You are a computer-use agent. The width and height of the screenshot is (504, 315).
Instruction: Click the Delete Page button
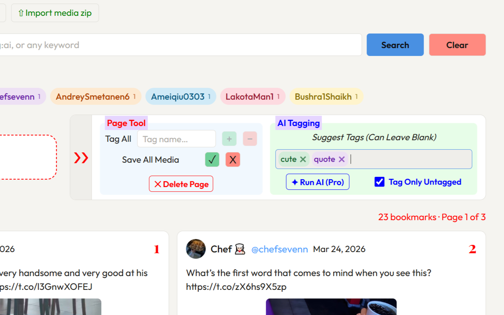181,184
